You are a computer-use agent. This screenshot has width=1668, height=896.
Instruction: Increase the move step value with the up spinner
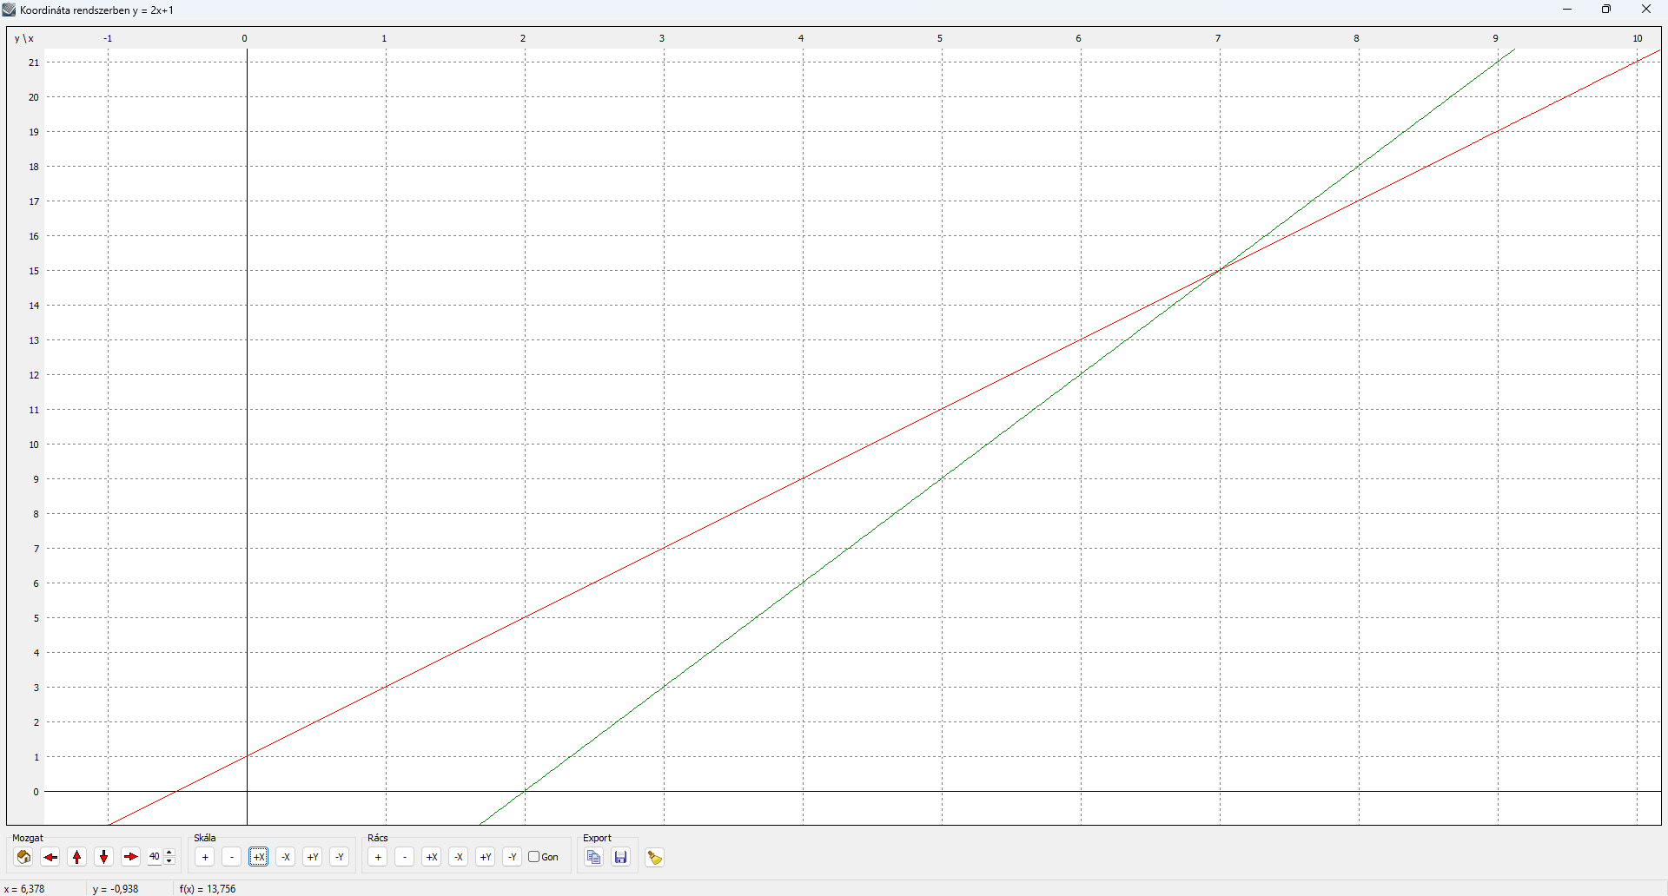[x=169, y=853]
